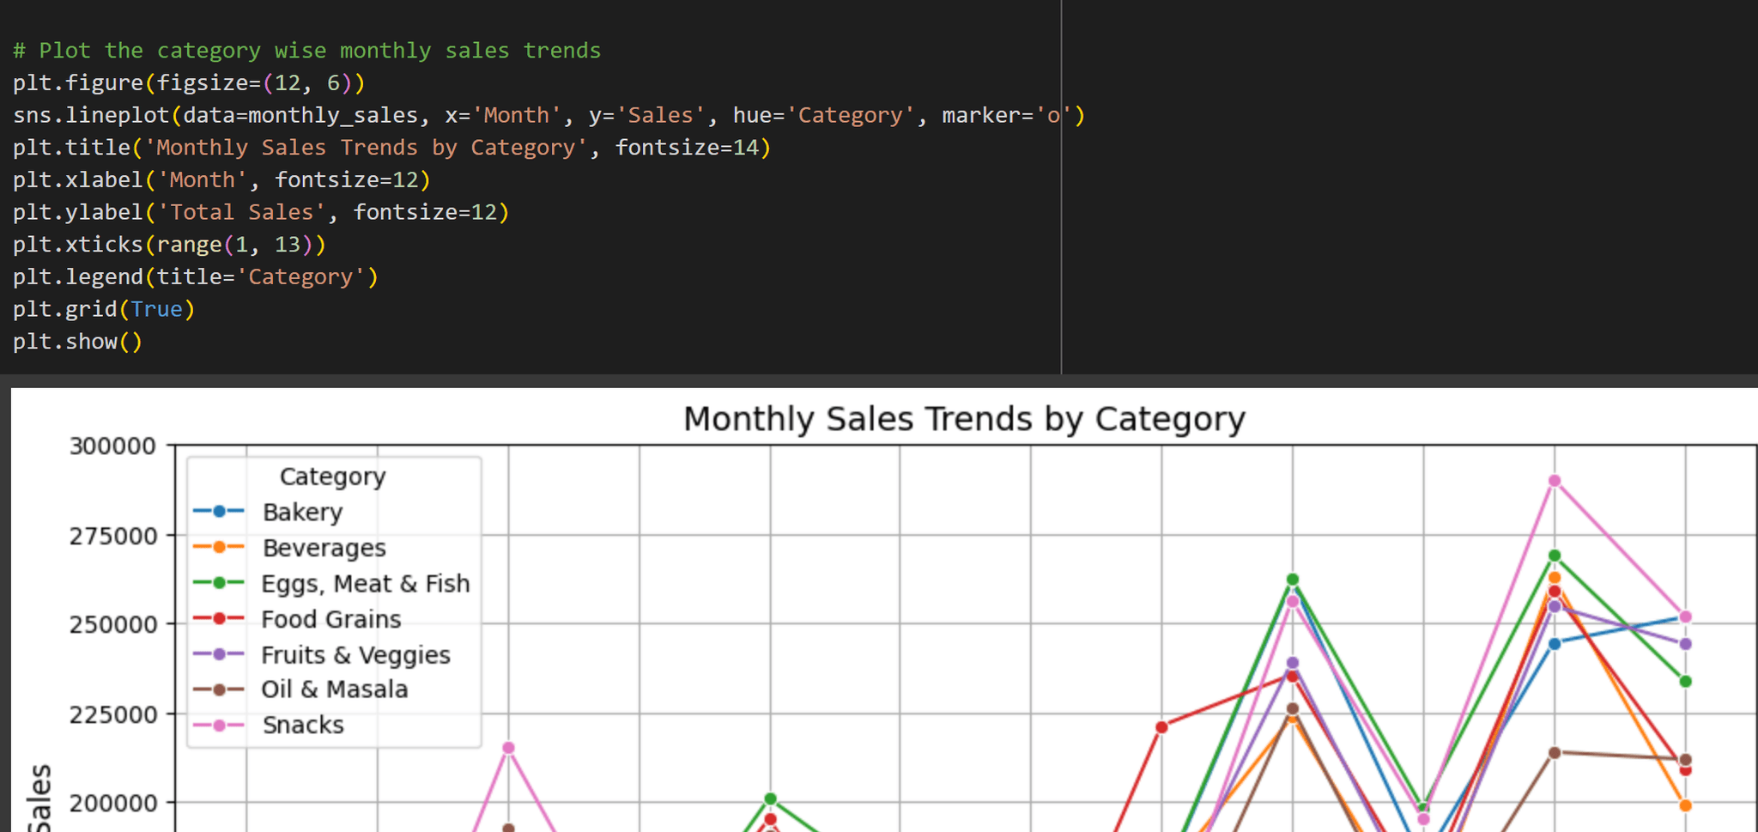Click the 'Fruits & Veggies' legend label
This screenshot has width=1758, height=832.
click(355, 655)
